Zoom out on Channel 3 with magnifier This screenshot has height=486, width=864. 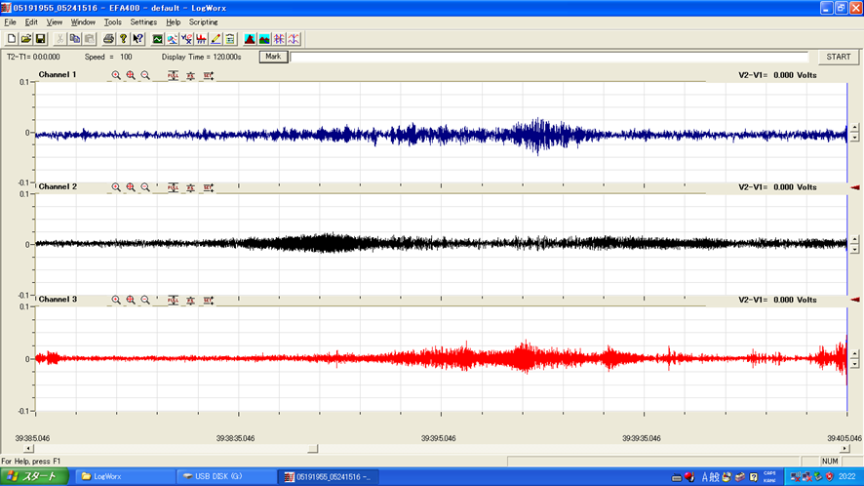point(145,300)
